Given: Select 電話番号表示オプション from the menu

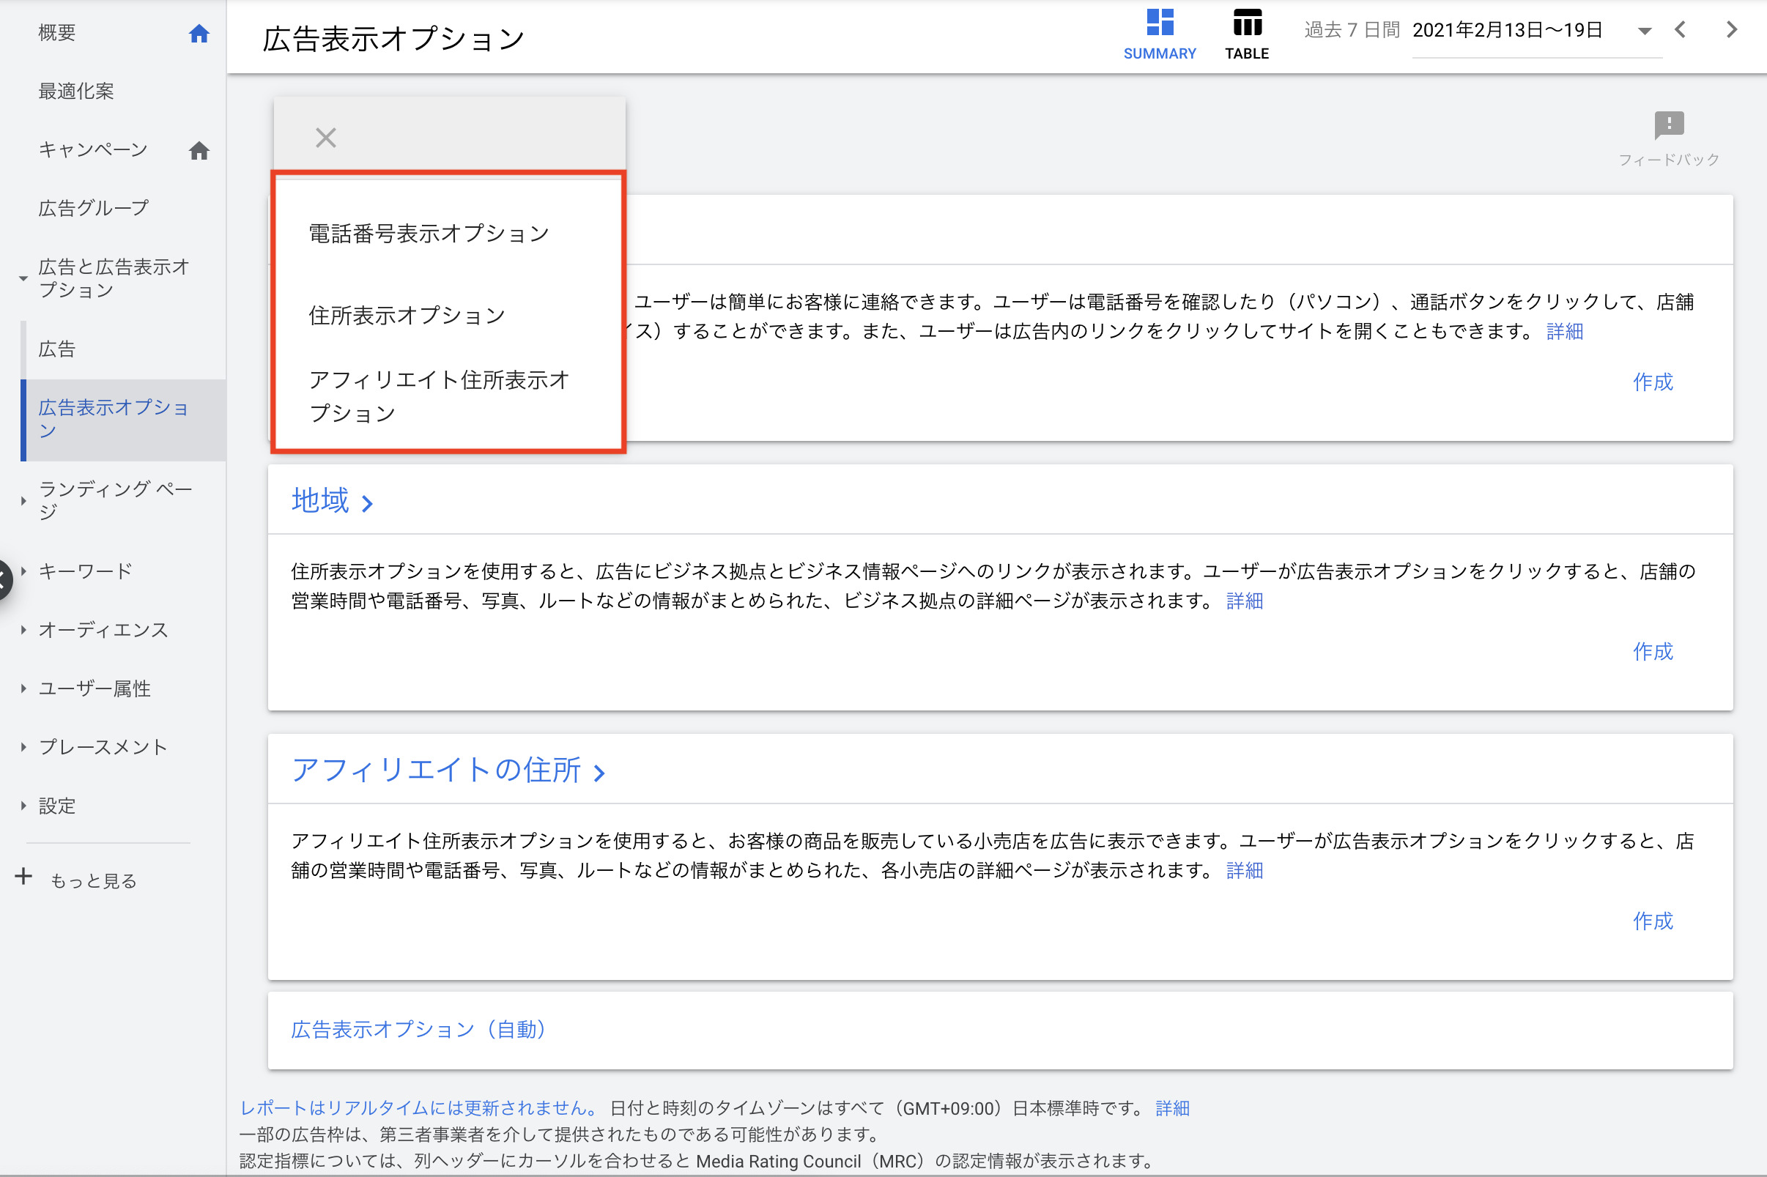Looking at the screenshot, I should [429, 234].
